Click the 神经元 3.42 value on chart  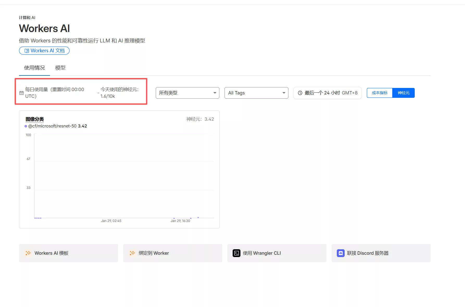point(200,119)
